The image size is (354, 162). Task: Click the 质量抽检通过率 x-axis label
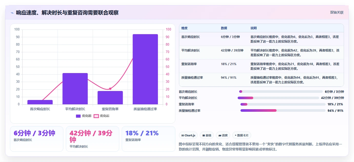pos(145,109)
